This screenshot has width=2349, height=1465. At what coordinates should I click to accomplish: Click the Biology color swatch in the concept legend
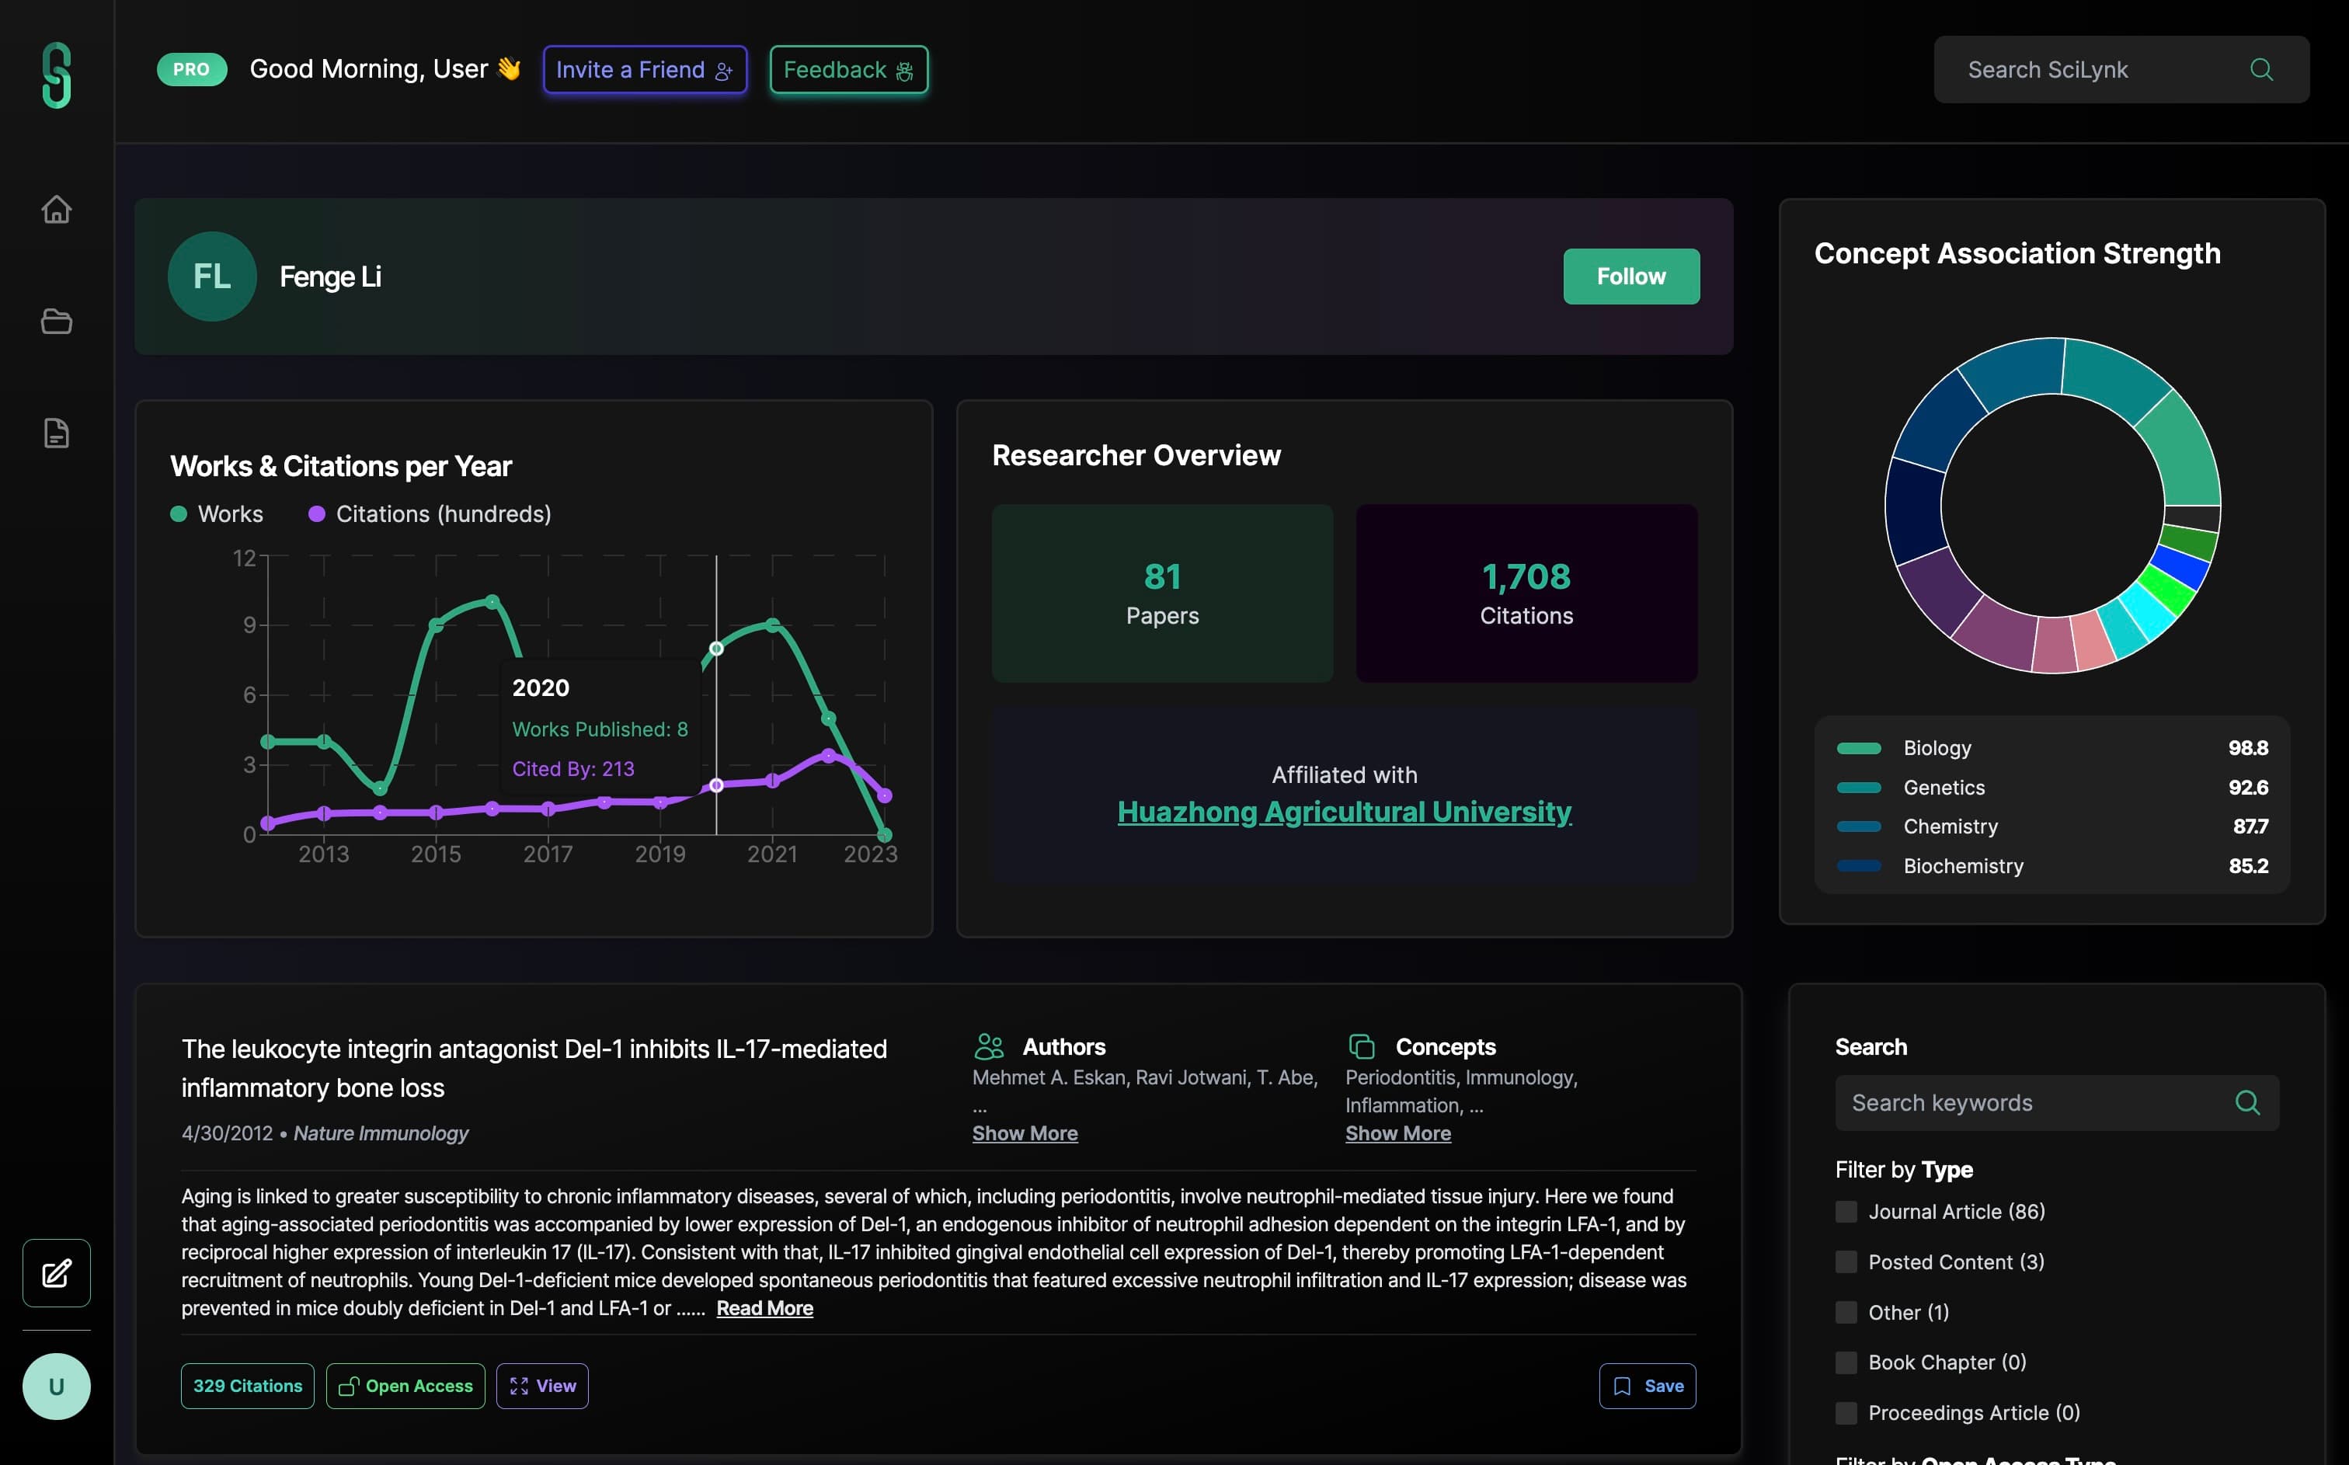(1857, 747)
